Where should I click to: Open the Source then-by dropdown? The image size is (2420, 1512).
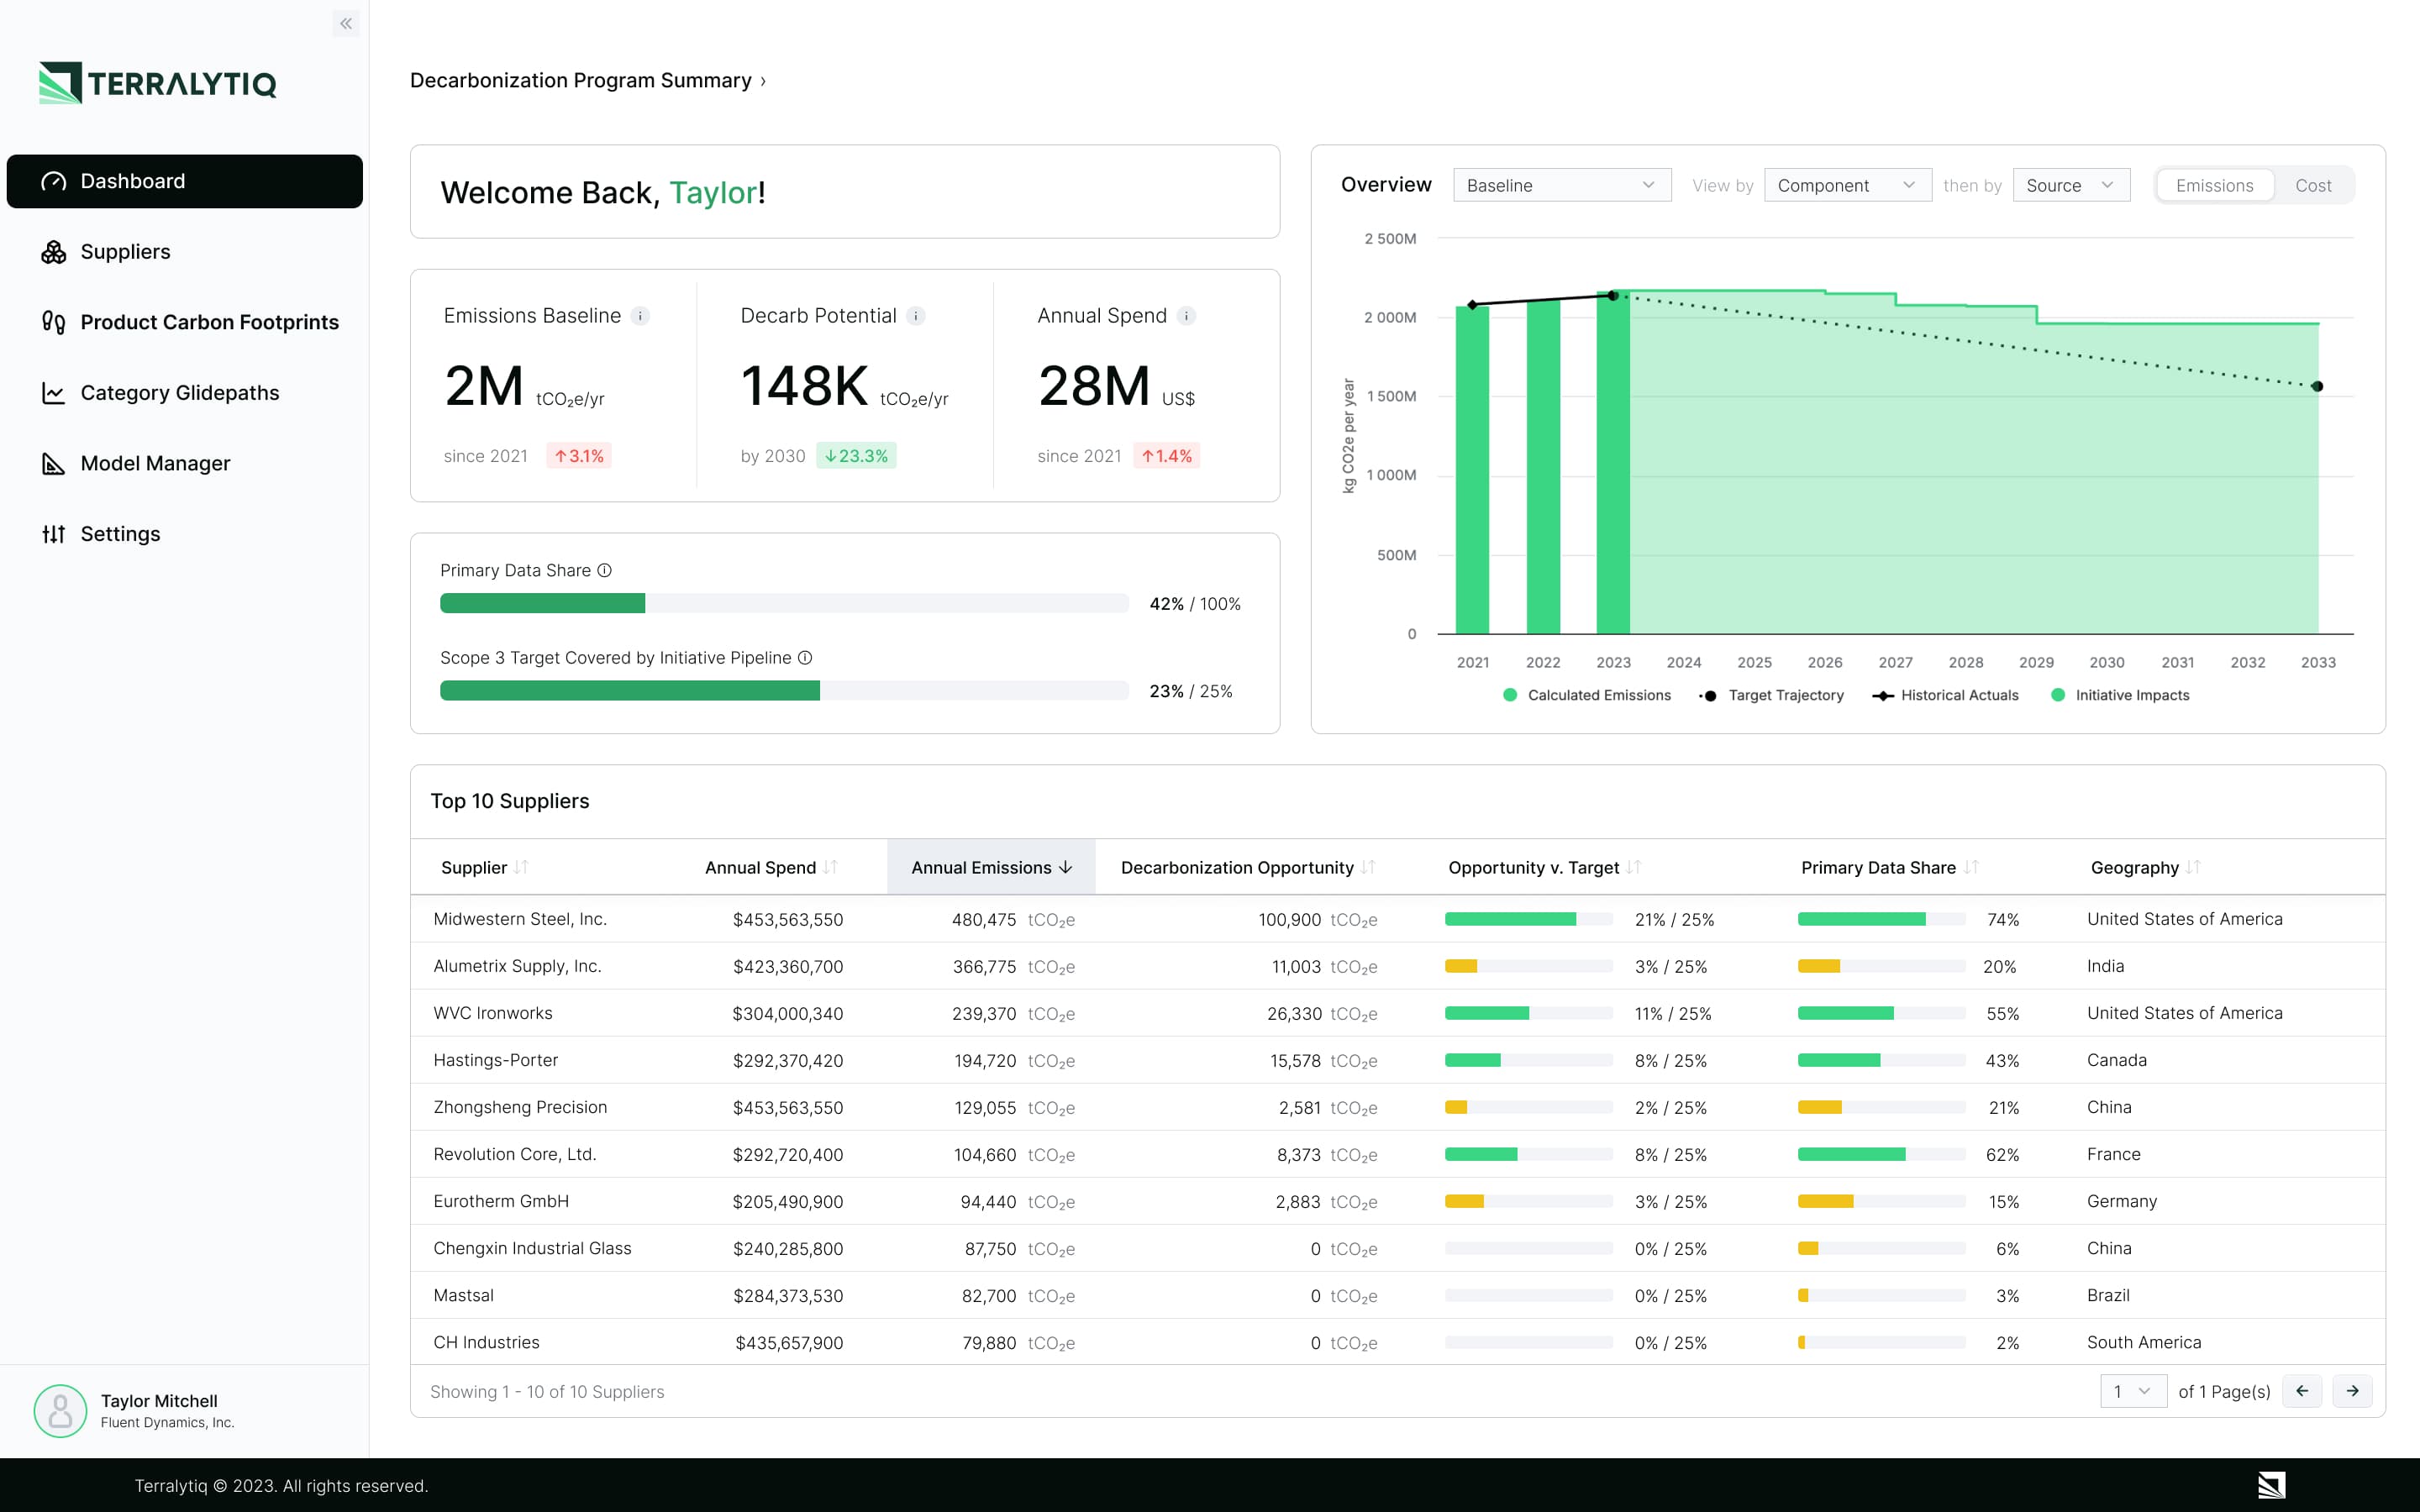pyautogui.click(x=2071, y=185)
